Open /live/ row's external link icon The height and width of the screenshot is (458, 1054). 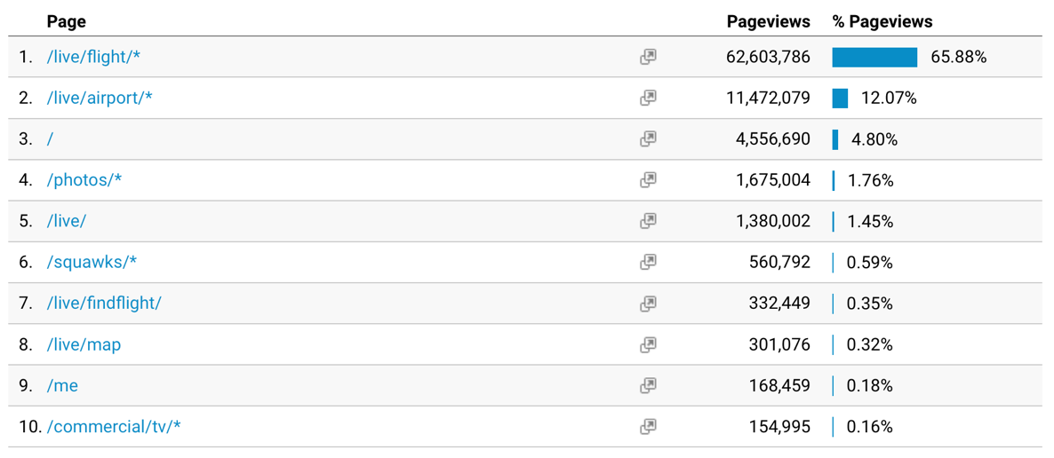coord(647,221)
